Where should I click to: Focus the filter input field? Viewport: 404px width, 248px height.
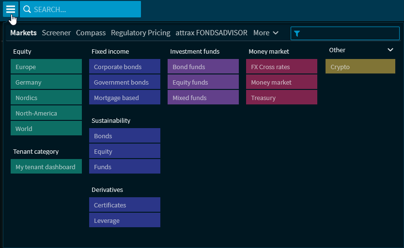pos(349,33)
